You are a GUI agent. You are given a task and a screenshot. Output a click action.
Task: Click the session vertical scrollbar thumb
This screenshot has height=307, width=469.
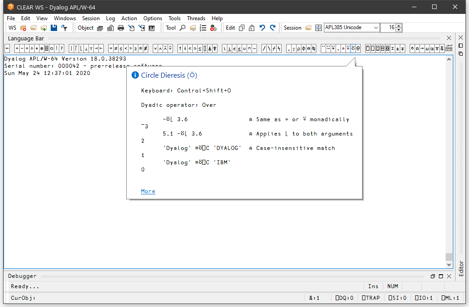click(448, 257)
